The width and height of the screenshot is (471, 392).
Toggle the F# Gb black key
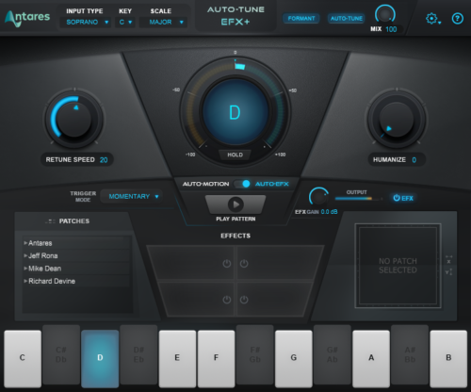pyautogui.click(x=254, y=354)
